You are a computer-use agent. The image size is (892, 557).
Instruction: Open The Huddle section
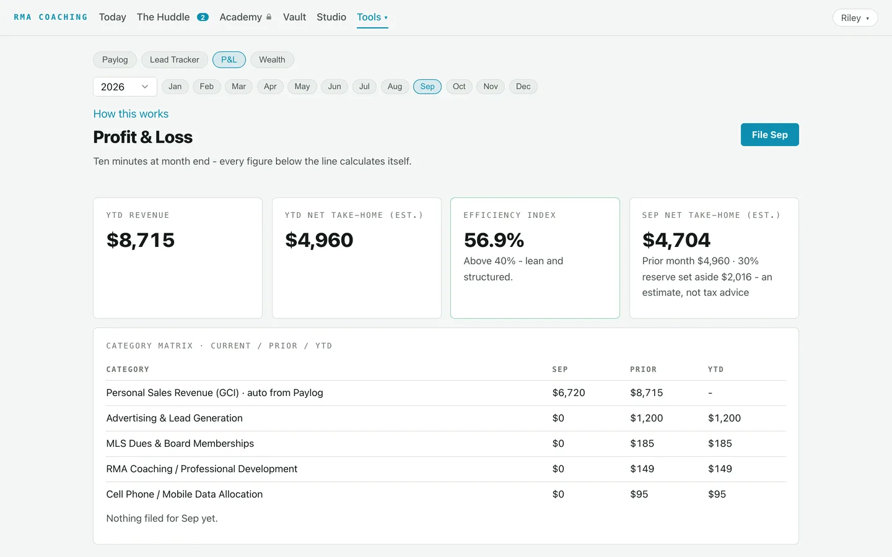pos(164,17)
